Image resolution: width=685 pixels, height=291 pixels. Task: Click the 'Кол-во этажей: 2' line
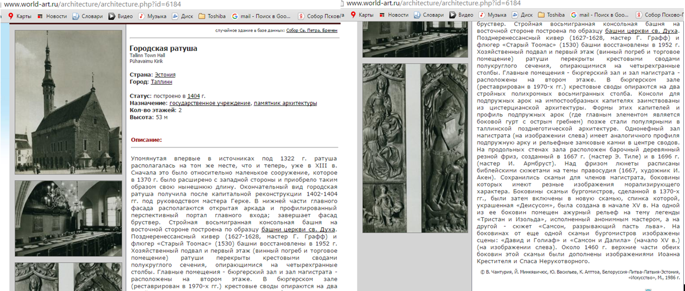pos(156,110)
